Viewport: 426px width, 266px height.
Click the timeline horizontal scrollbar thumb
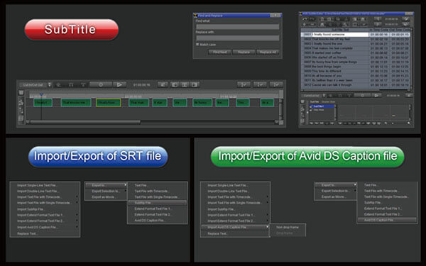point(85,122)
